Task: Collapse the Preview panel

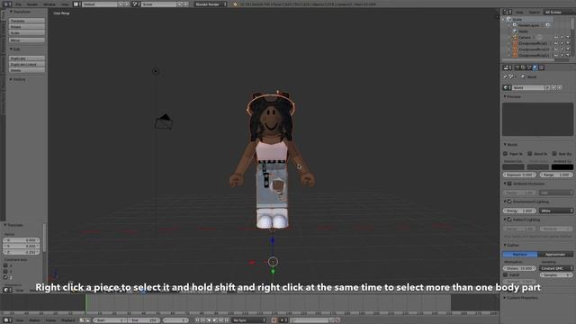Action: (512, 96)
